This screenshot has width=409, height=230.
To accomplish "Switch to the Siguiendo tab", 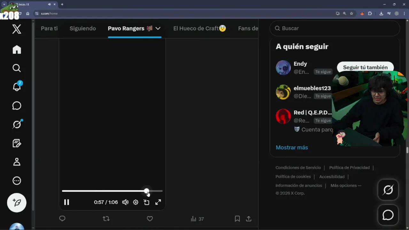I will (x=83, y=28).
